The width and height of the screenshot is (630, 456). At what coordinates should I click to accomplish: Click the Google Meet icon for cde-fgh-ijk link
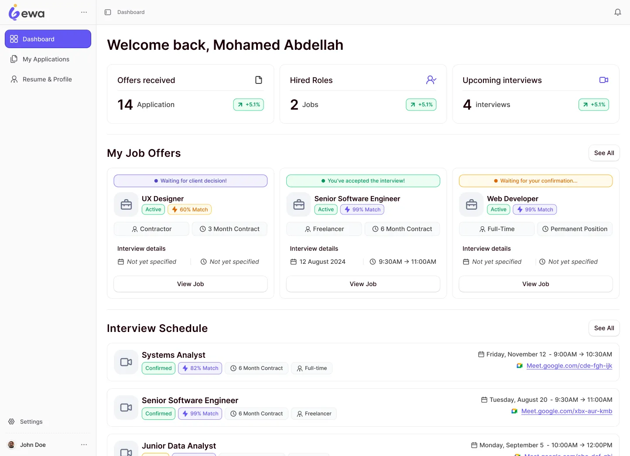click(x=520, y=366)
